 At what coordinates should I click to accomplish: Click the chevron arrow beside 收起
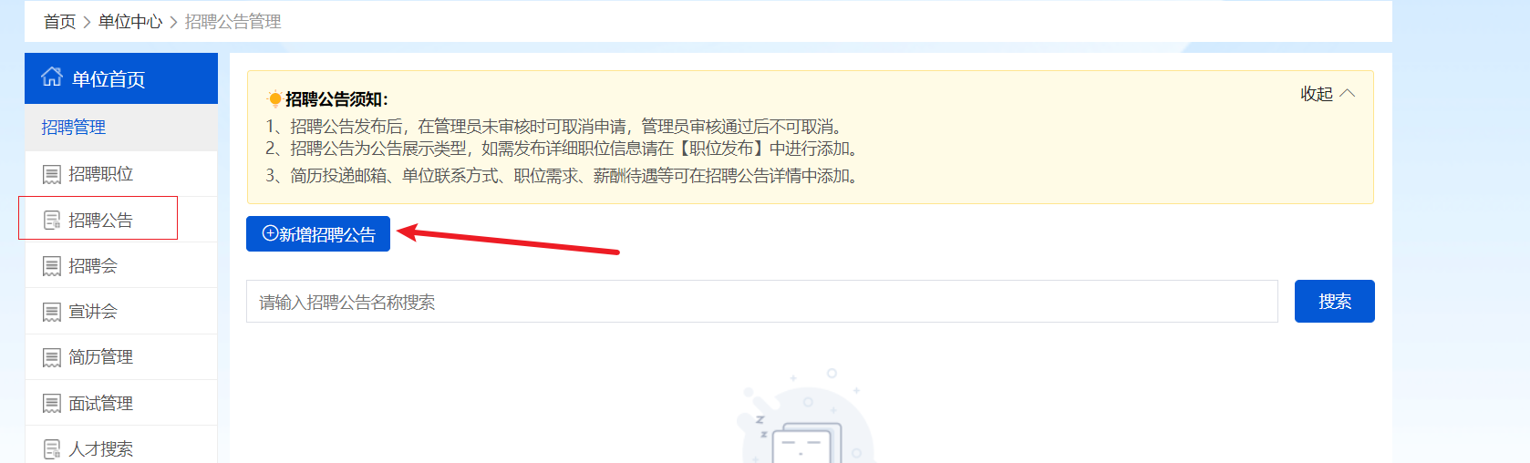pos(1348,93)
